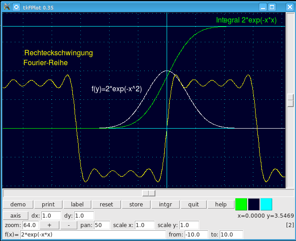The height and width of the screenshot is (241, 296).
Task: Click the Rechteckschwingung label text
Action: tap(58, 53)
